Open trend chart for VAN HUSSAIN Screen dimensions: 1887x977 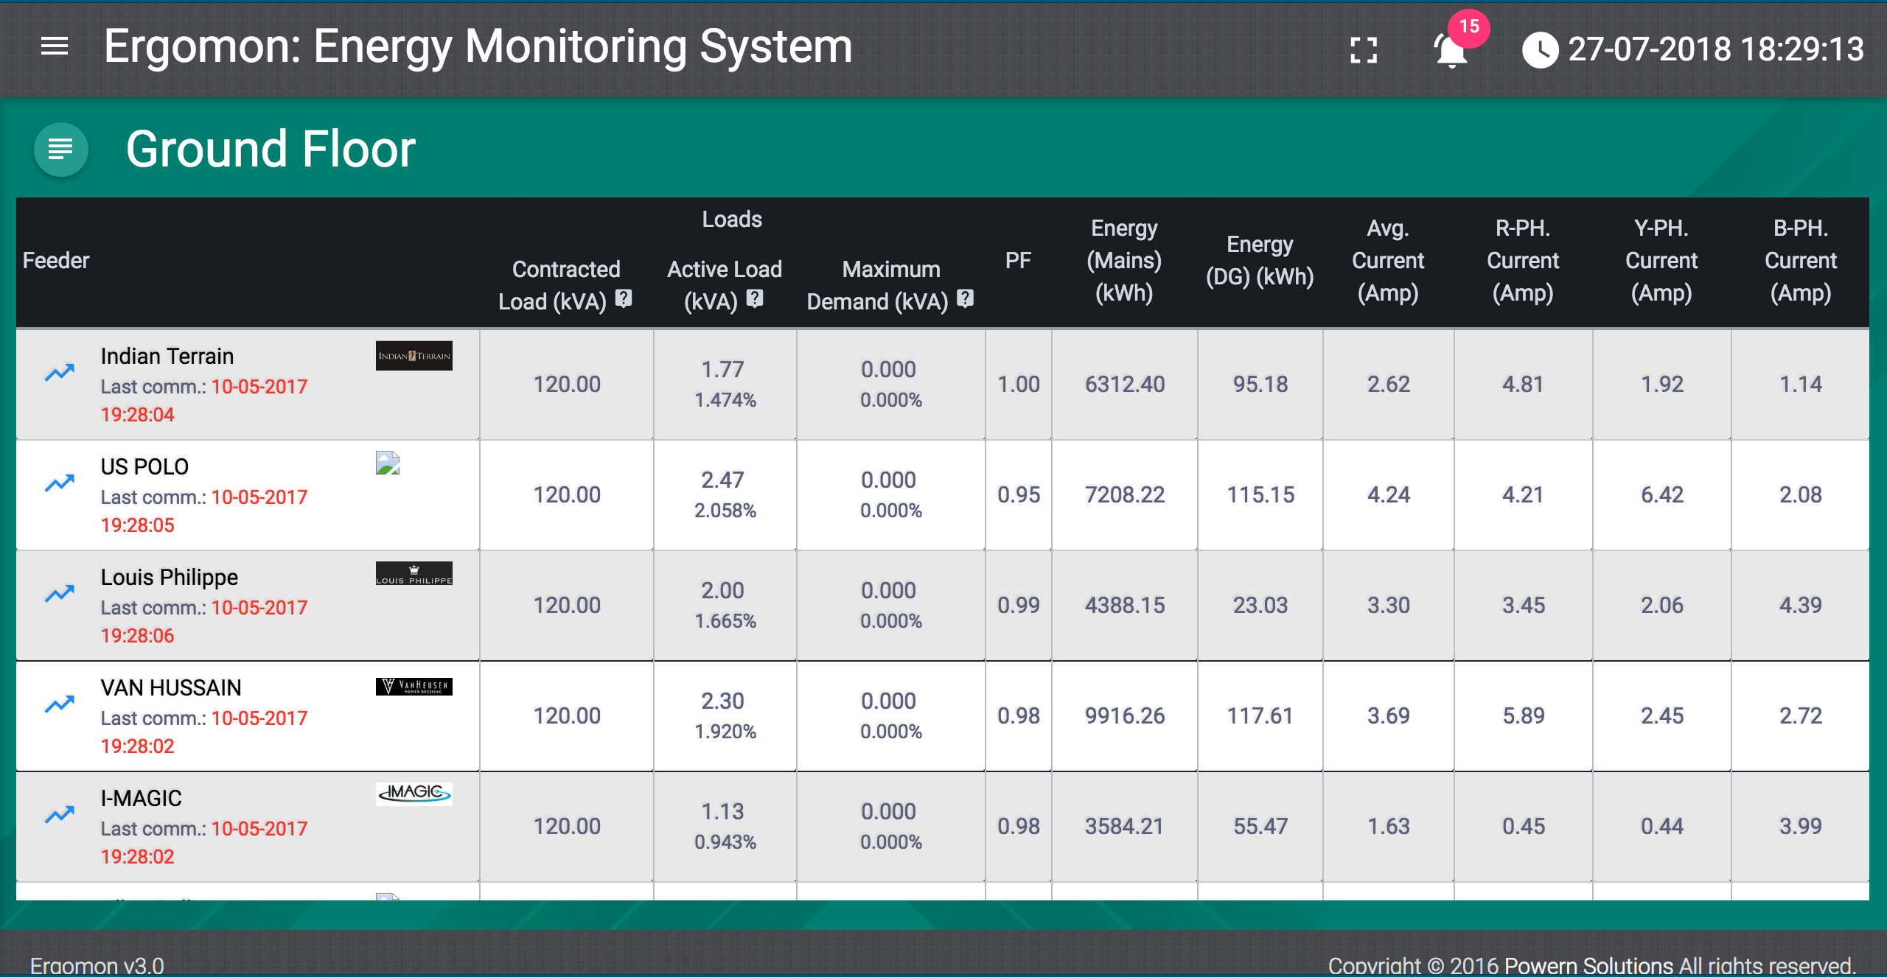(60, 704)
